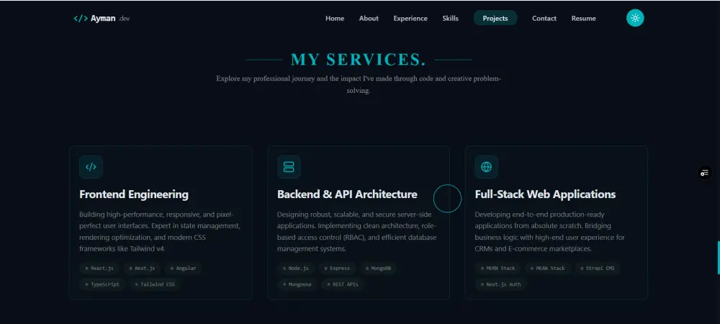Viewport: 720px width, 324px height.
Task: Click the Ayman .dev logo
Action: (102, 18)
